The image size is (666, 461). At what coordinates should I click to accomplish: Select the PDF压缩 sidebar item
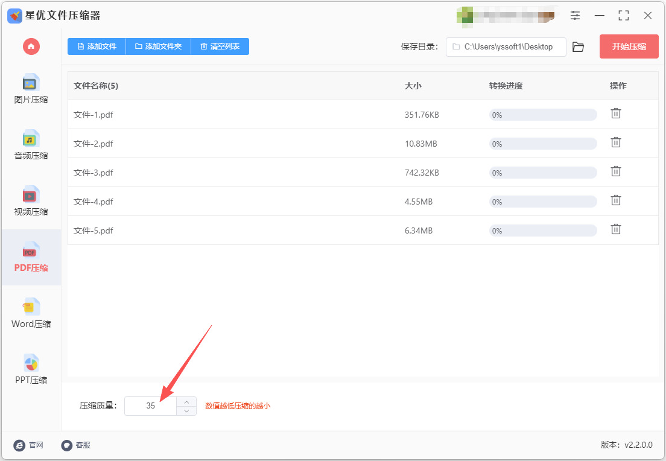(x=31, y=257)
